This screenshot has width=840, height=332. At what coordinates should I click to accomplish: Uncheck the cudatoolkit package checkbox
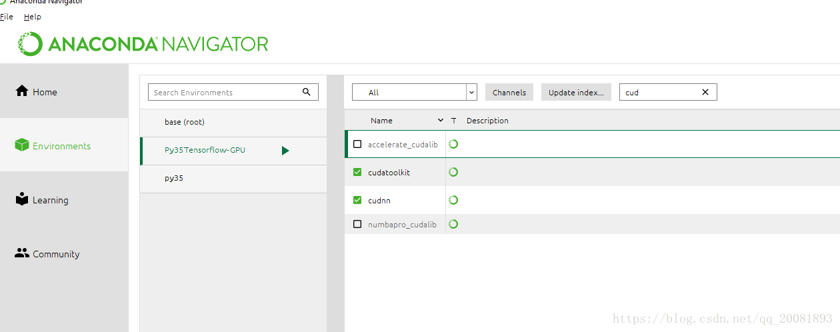(357, 172)
